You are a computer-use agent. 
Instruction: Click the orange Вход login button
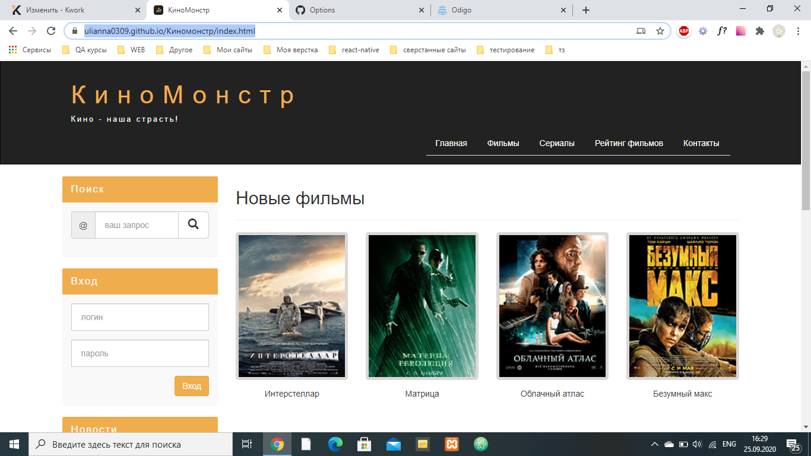192,386
